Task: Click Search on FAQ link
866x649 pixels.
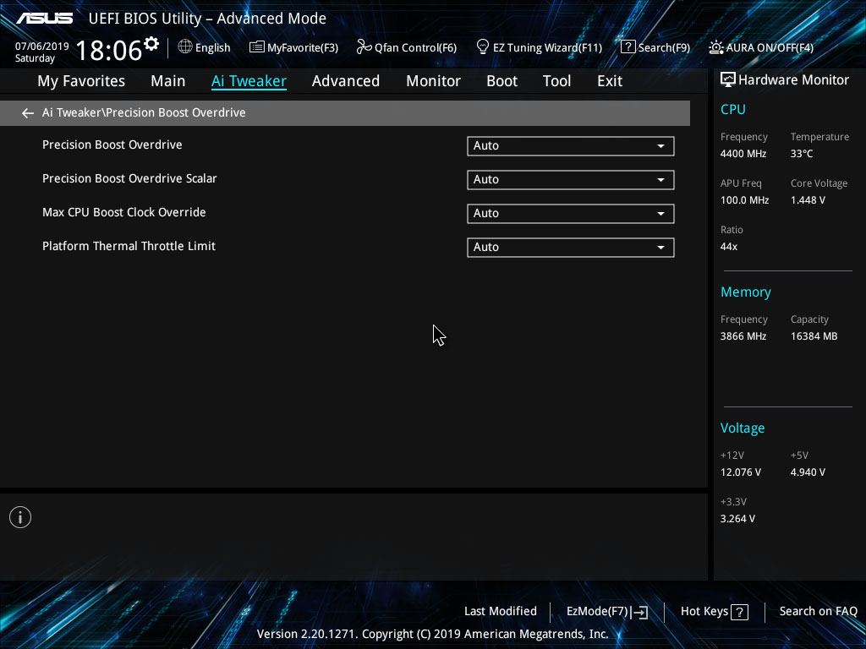Action: (818, 612)
